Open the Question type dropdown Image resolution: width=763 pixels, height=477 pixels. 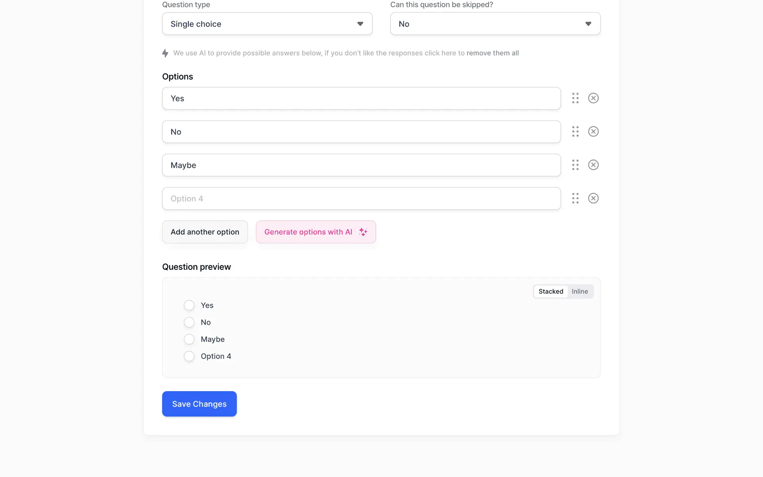pyautogui.click(x=267, y=24)
